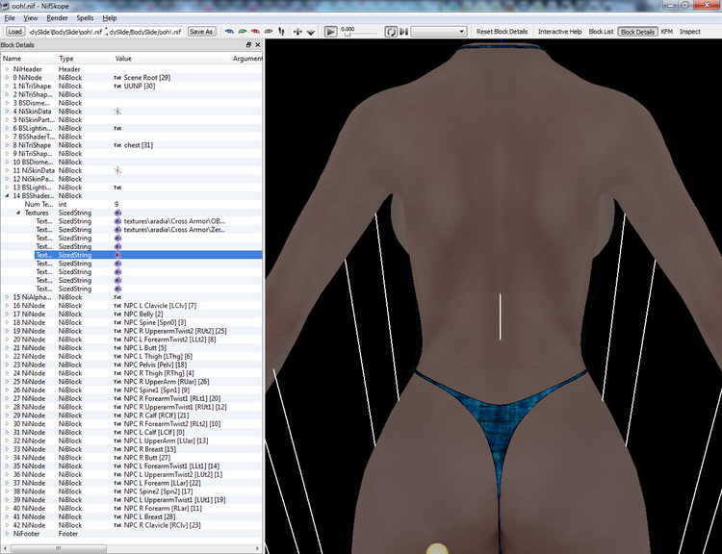Click the Save As button
This screenshot has height=554, width=722.
201,32
